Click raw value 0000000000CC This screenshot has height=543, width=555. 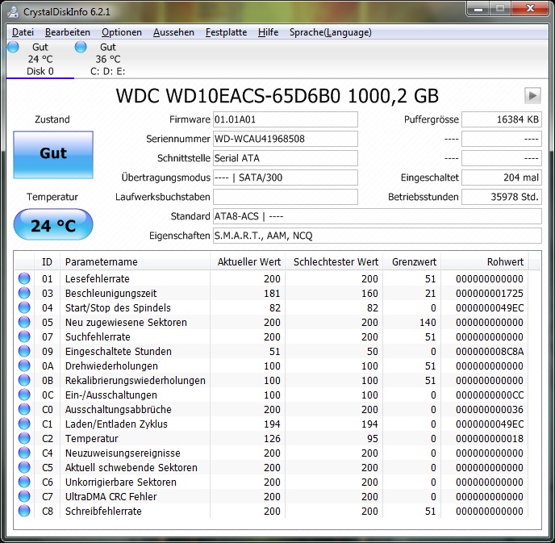[x=490, y=395]
